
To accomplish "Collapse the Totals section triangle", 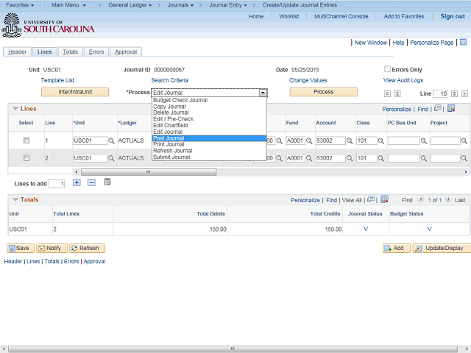I will [15, 199].
